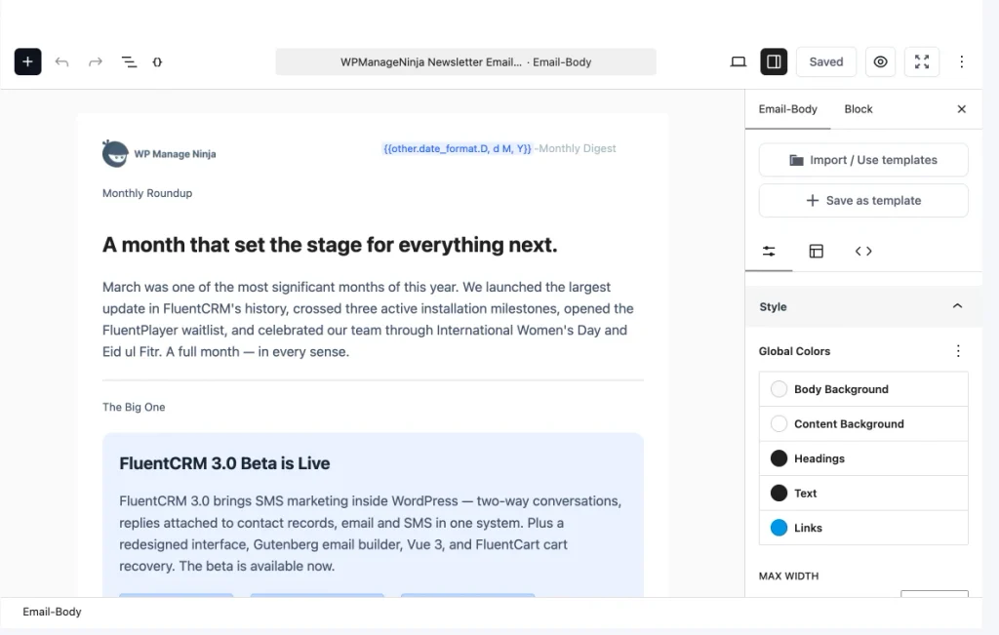Toggle the settings sidebar panel

point(774,61)
